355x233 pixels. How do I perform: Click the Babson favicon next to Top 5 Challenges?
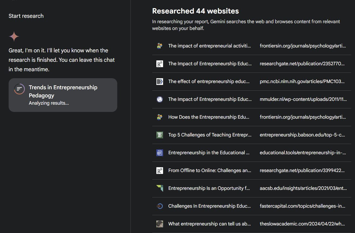tap(160, 135)
